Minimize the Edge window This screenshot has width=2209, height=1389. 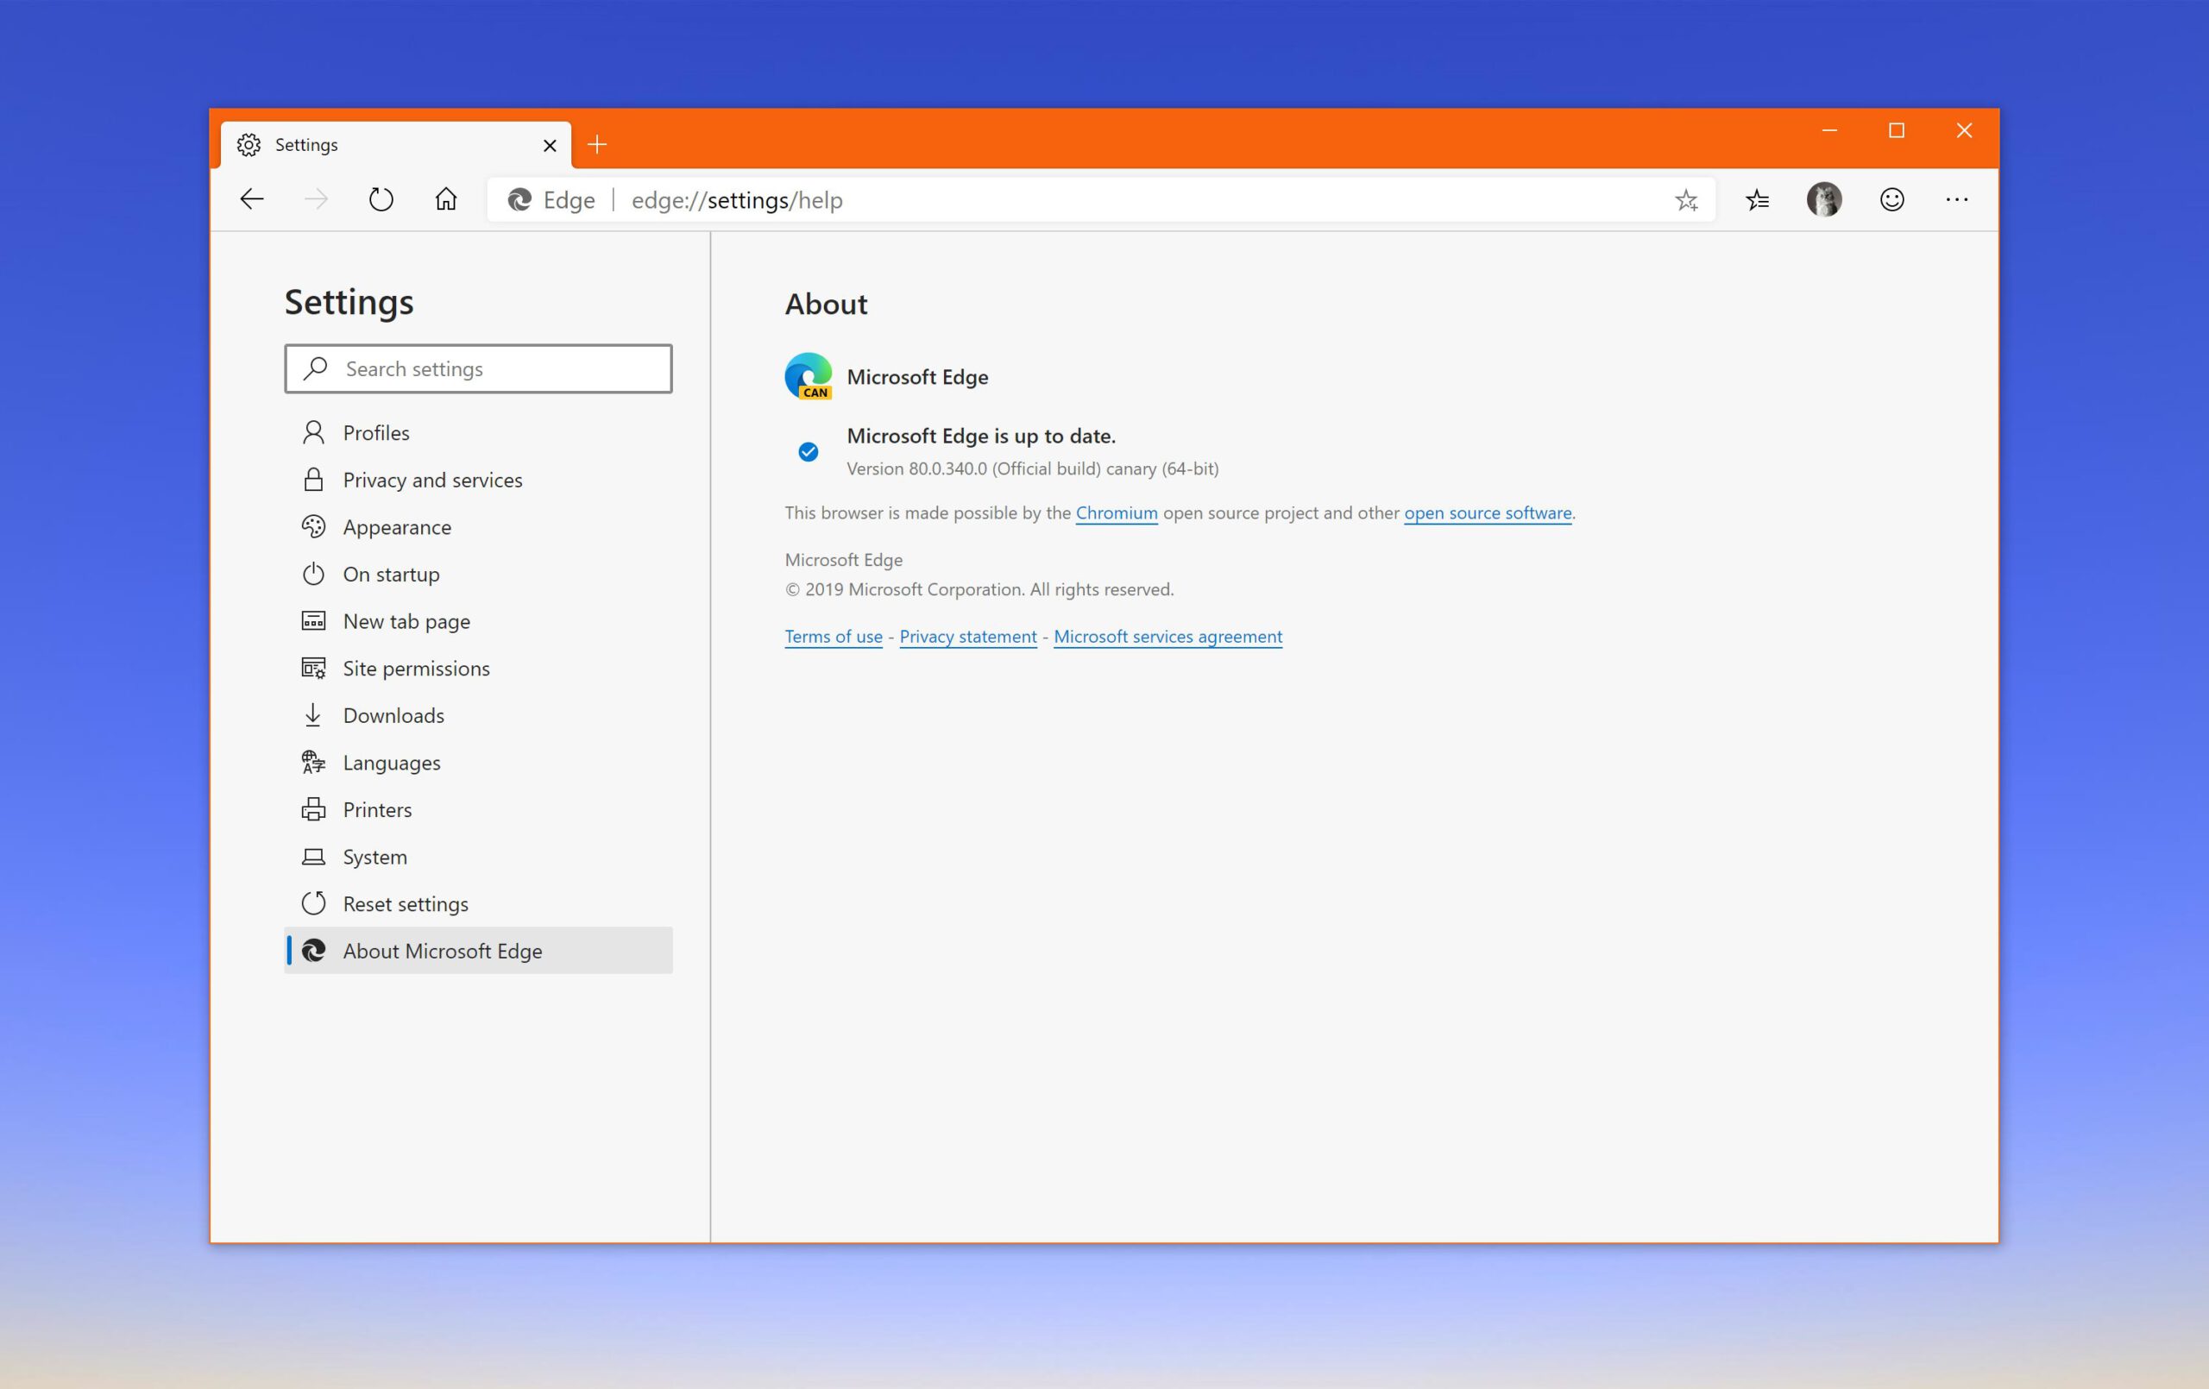point(1829,130)
